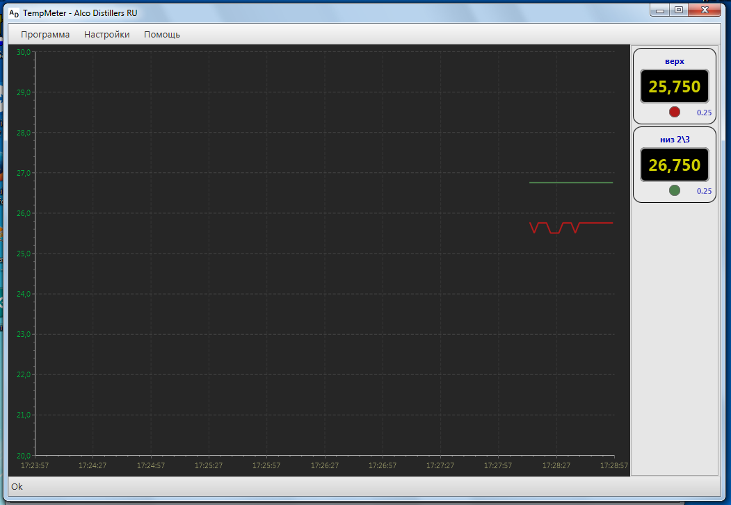Click the 0.25 value in верх panel

pos(704,113)
